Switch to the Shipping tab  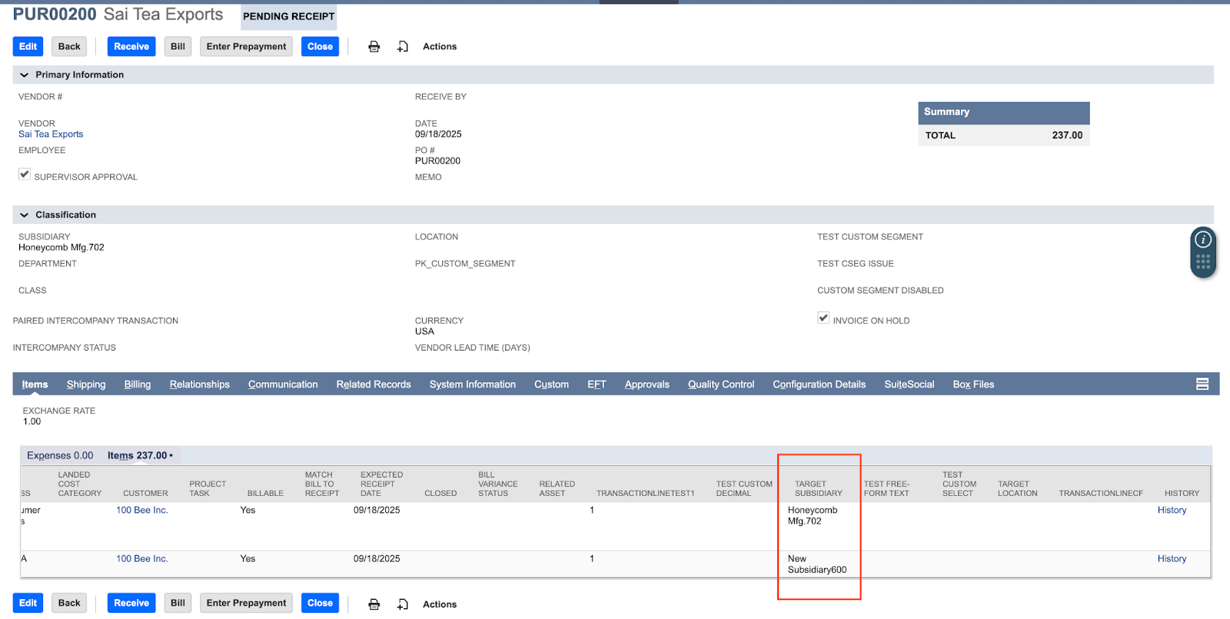[x=86, y=384]
